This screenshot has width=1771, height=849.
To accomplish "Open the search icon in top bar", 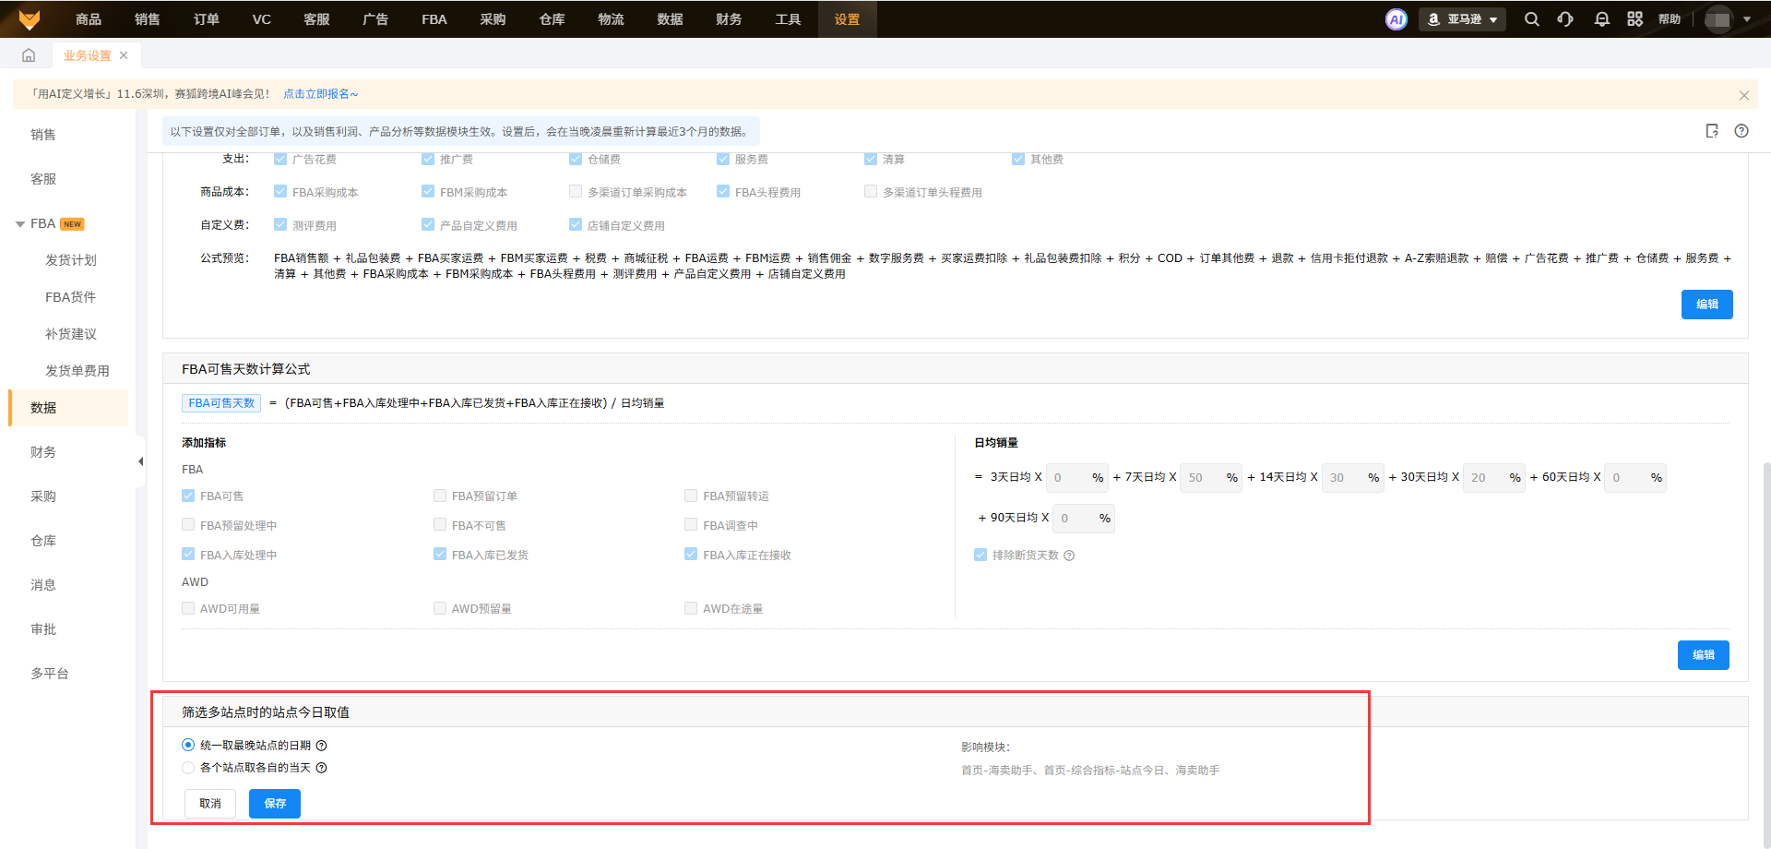I will click(1531, 19).
